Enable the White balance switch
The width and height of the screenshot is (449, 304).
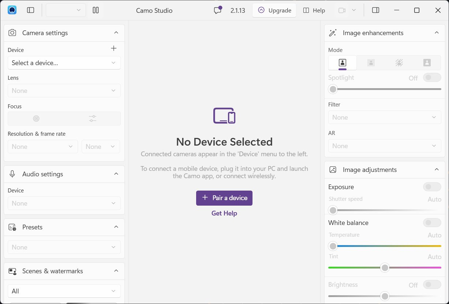tap(432, 222)
